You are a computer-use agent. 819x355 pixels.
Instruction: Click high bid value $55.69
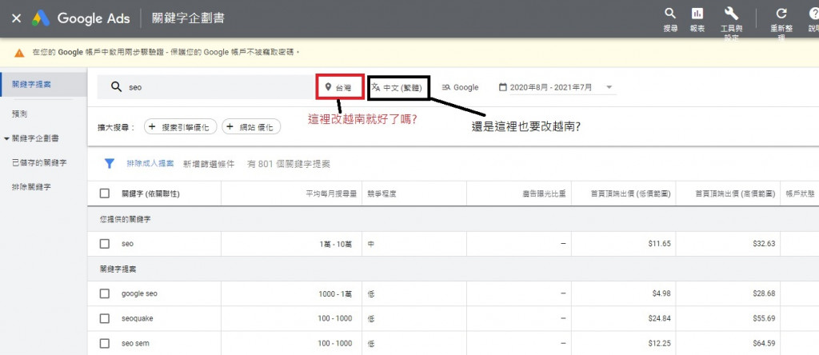click(x=764, y=318)
